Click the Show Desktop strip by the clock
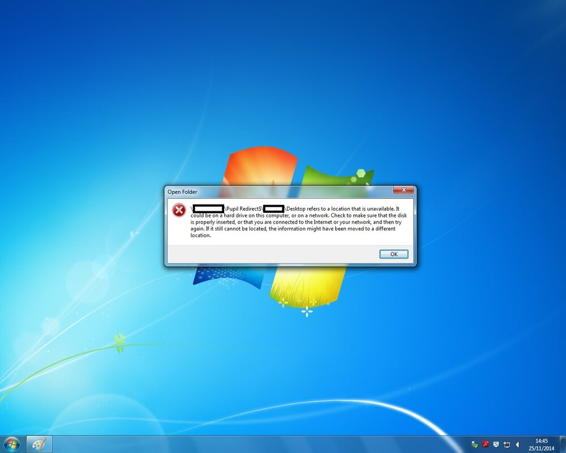The width and height of the screenshot is (566, 453). pyautogui.click(x=563, y=445)
